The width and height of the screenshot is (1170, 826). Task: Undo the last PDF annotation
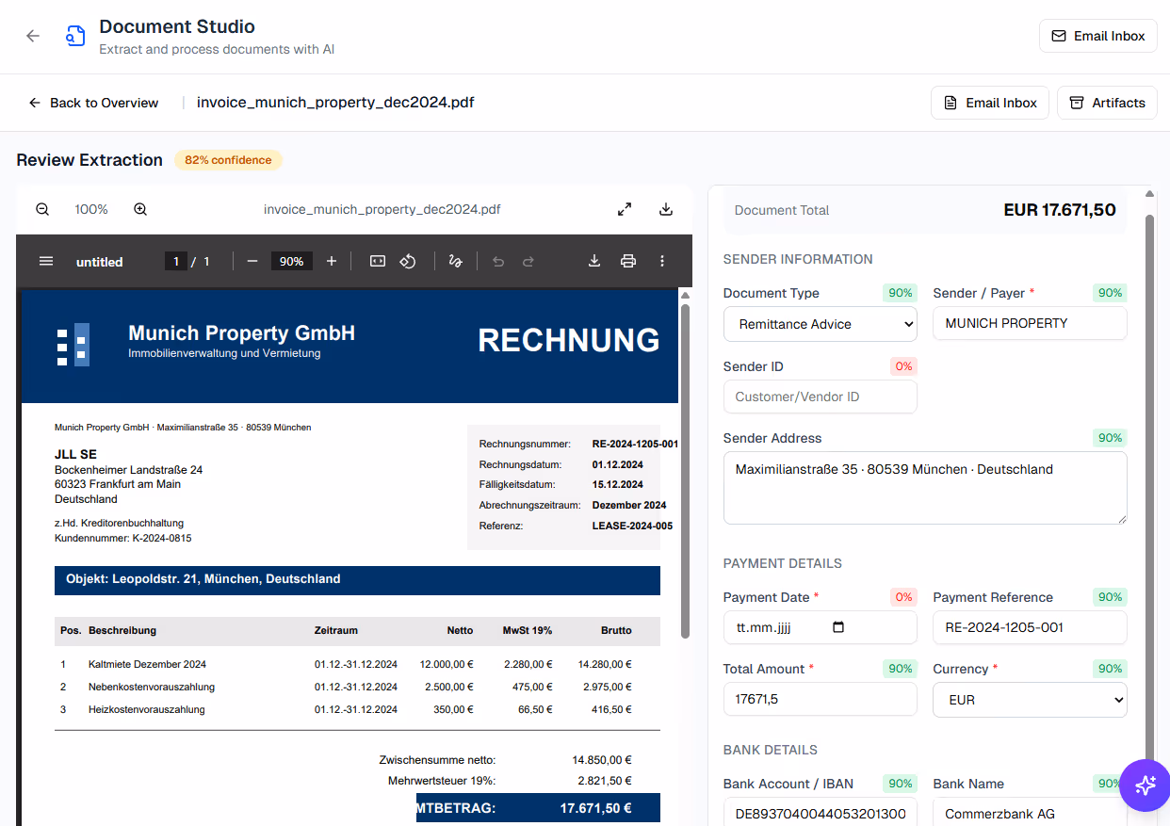497,261
